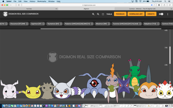Open Spotlight search in menu bar
This screenshot has height=108, width=173.
(165, 1)
